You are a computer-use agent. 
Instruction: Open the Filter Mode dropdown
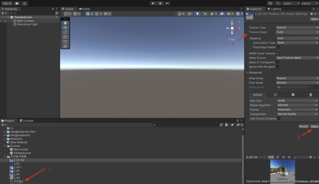click(297, 83)
